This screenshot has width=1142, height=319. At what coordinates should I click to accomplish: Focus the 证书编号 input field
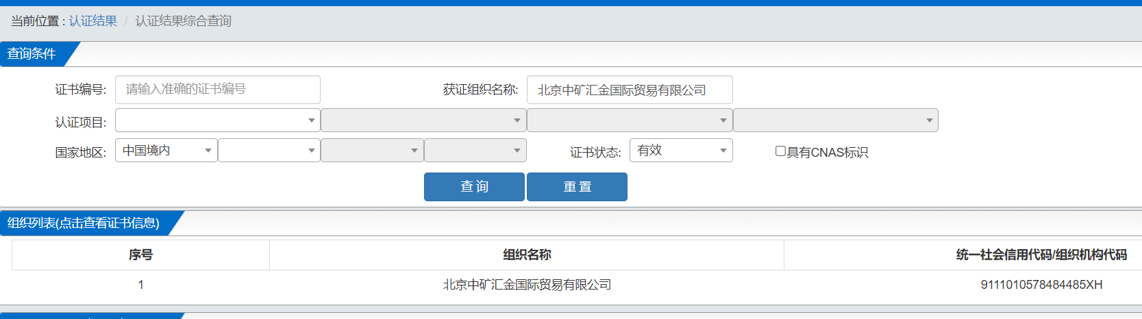(218, 90)
